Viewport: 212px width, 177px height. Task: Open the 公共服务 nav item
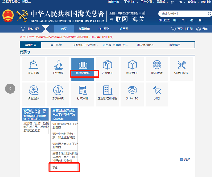104,29
